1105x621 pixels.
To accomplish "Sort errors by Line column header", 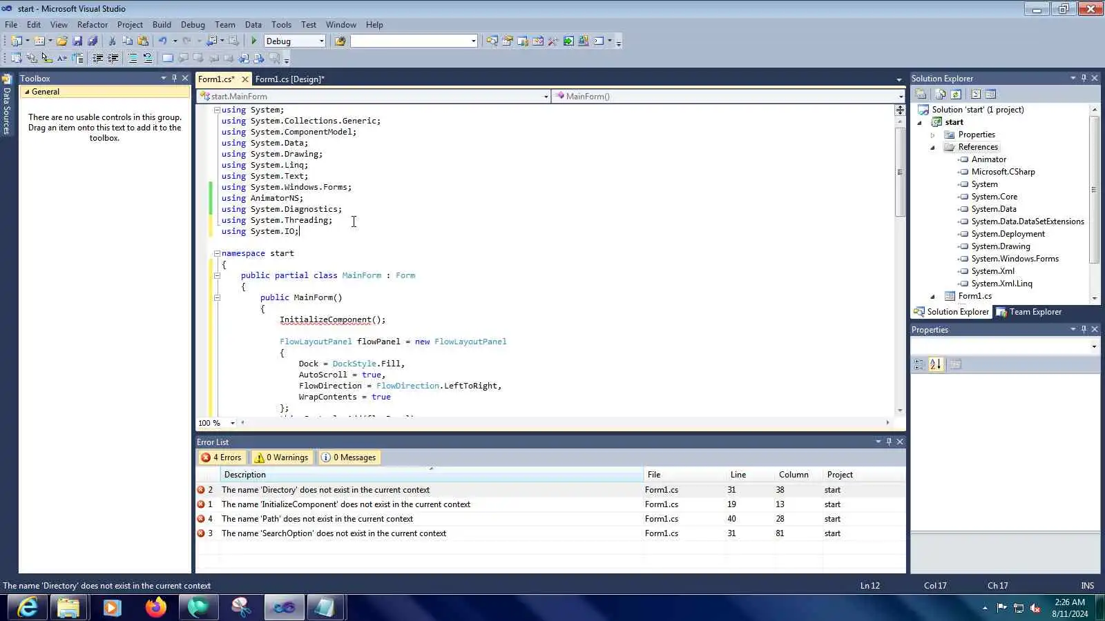I will coord(750,475).
